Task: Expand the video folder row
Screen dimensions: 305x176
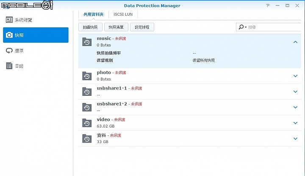Action: (x=295, y=123)
